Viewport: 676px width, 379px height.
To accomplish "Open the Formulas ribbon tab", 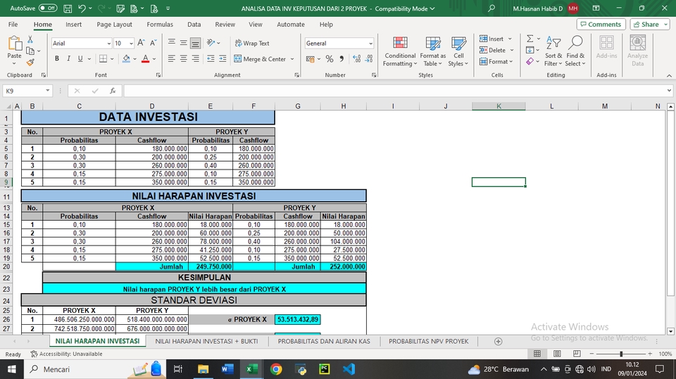I will (x=160, y=25).
